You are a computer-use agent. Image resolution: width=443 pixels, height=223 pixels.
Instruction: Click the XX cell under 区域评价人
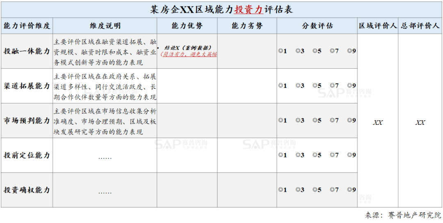pyautogui.click(x=378, y=123)
